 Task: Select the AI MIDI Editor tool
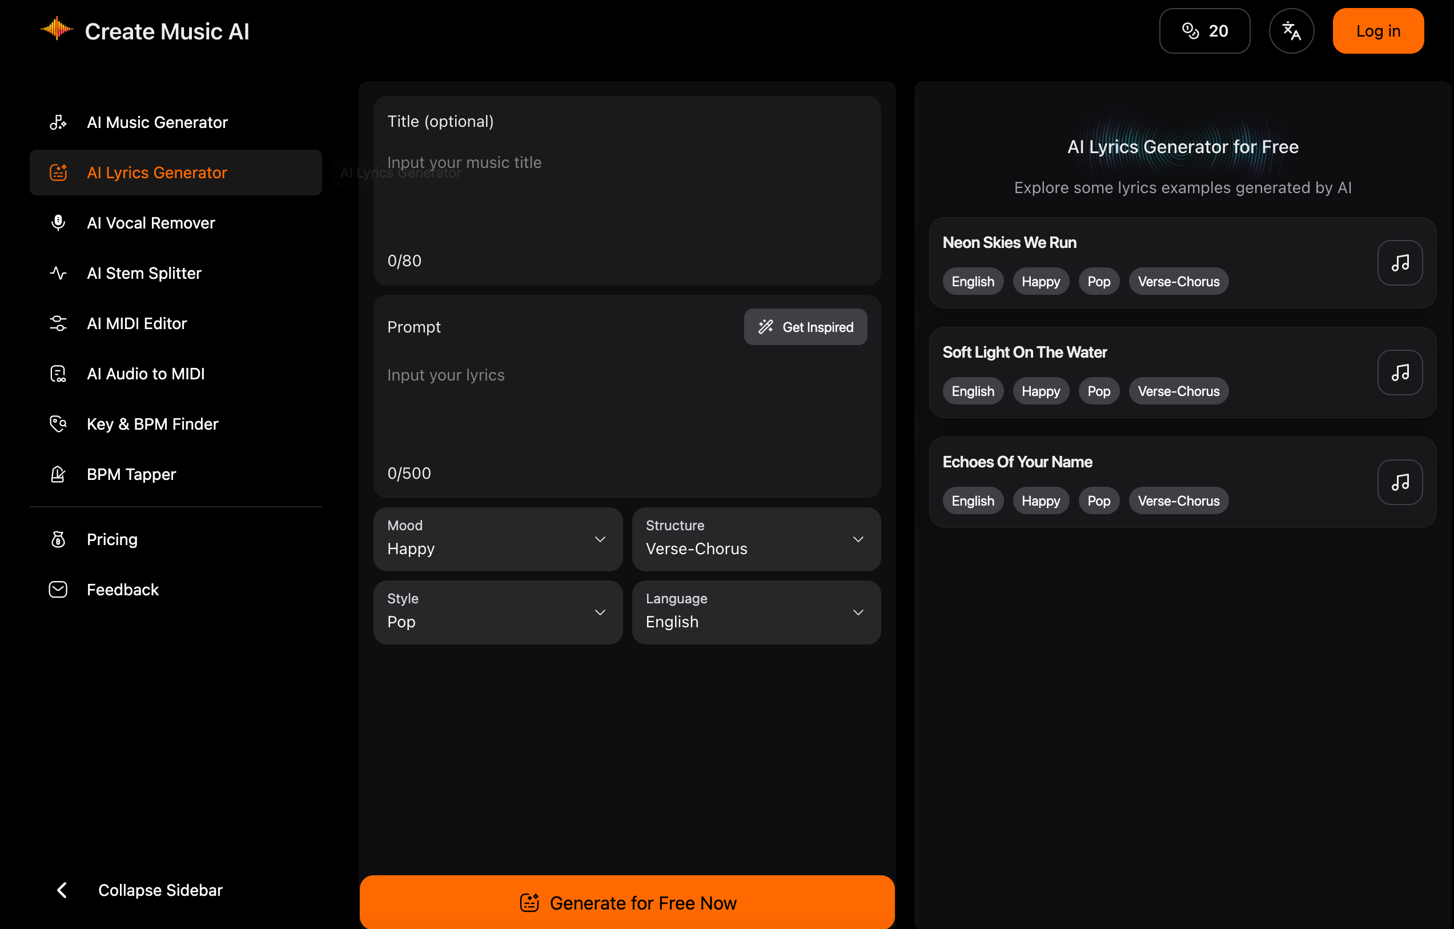tap(136, 323)
